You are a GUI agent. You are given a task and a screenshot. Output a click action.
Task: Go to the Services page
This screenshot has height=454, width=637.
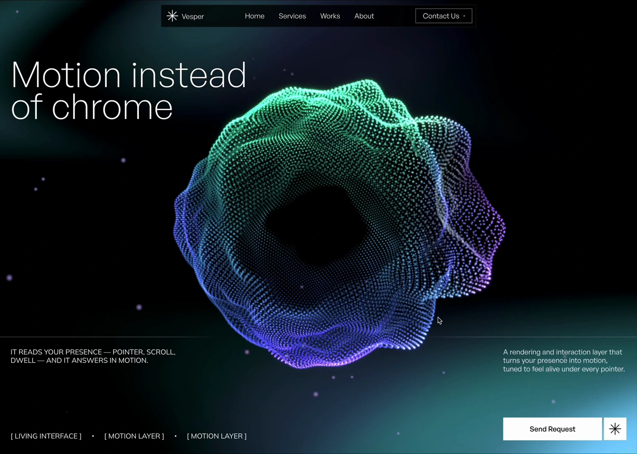point(292,16)
